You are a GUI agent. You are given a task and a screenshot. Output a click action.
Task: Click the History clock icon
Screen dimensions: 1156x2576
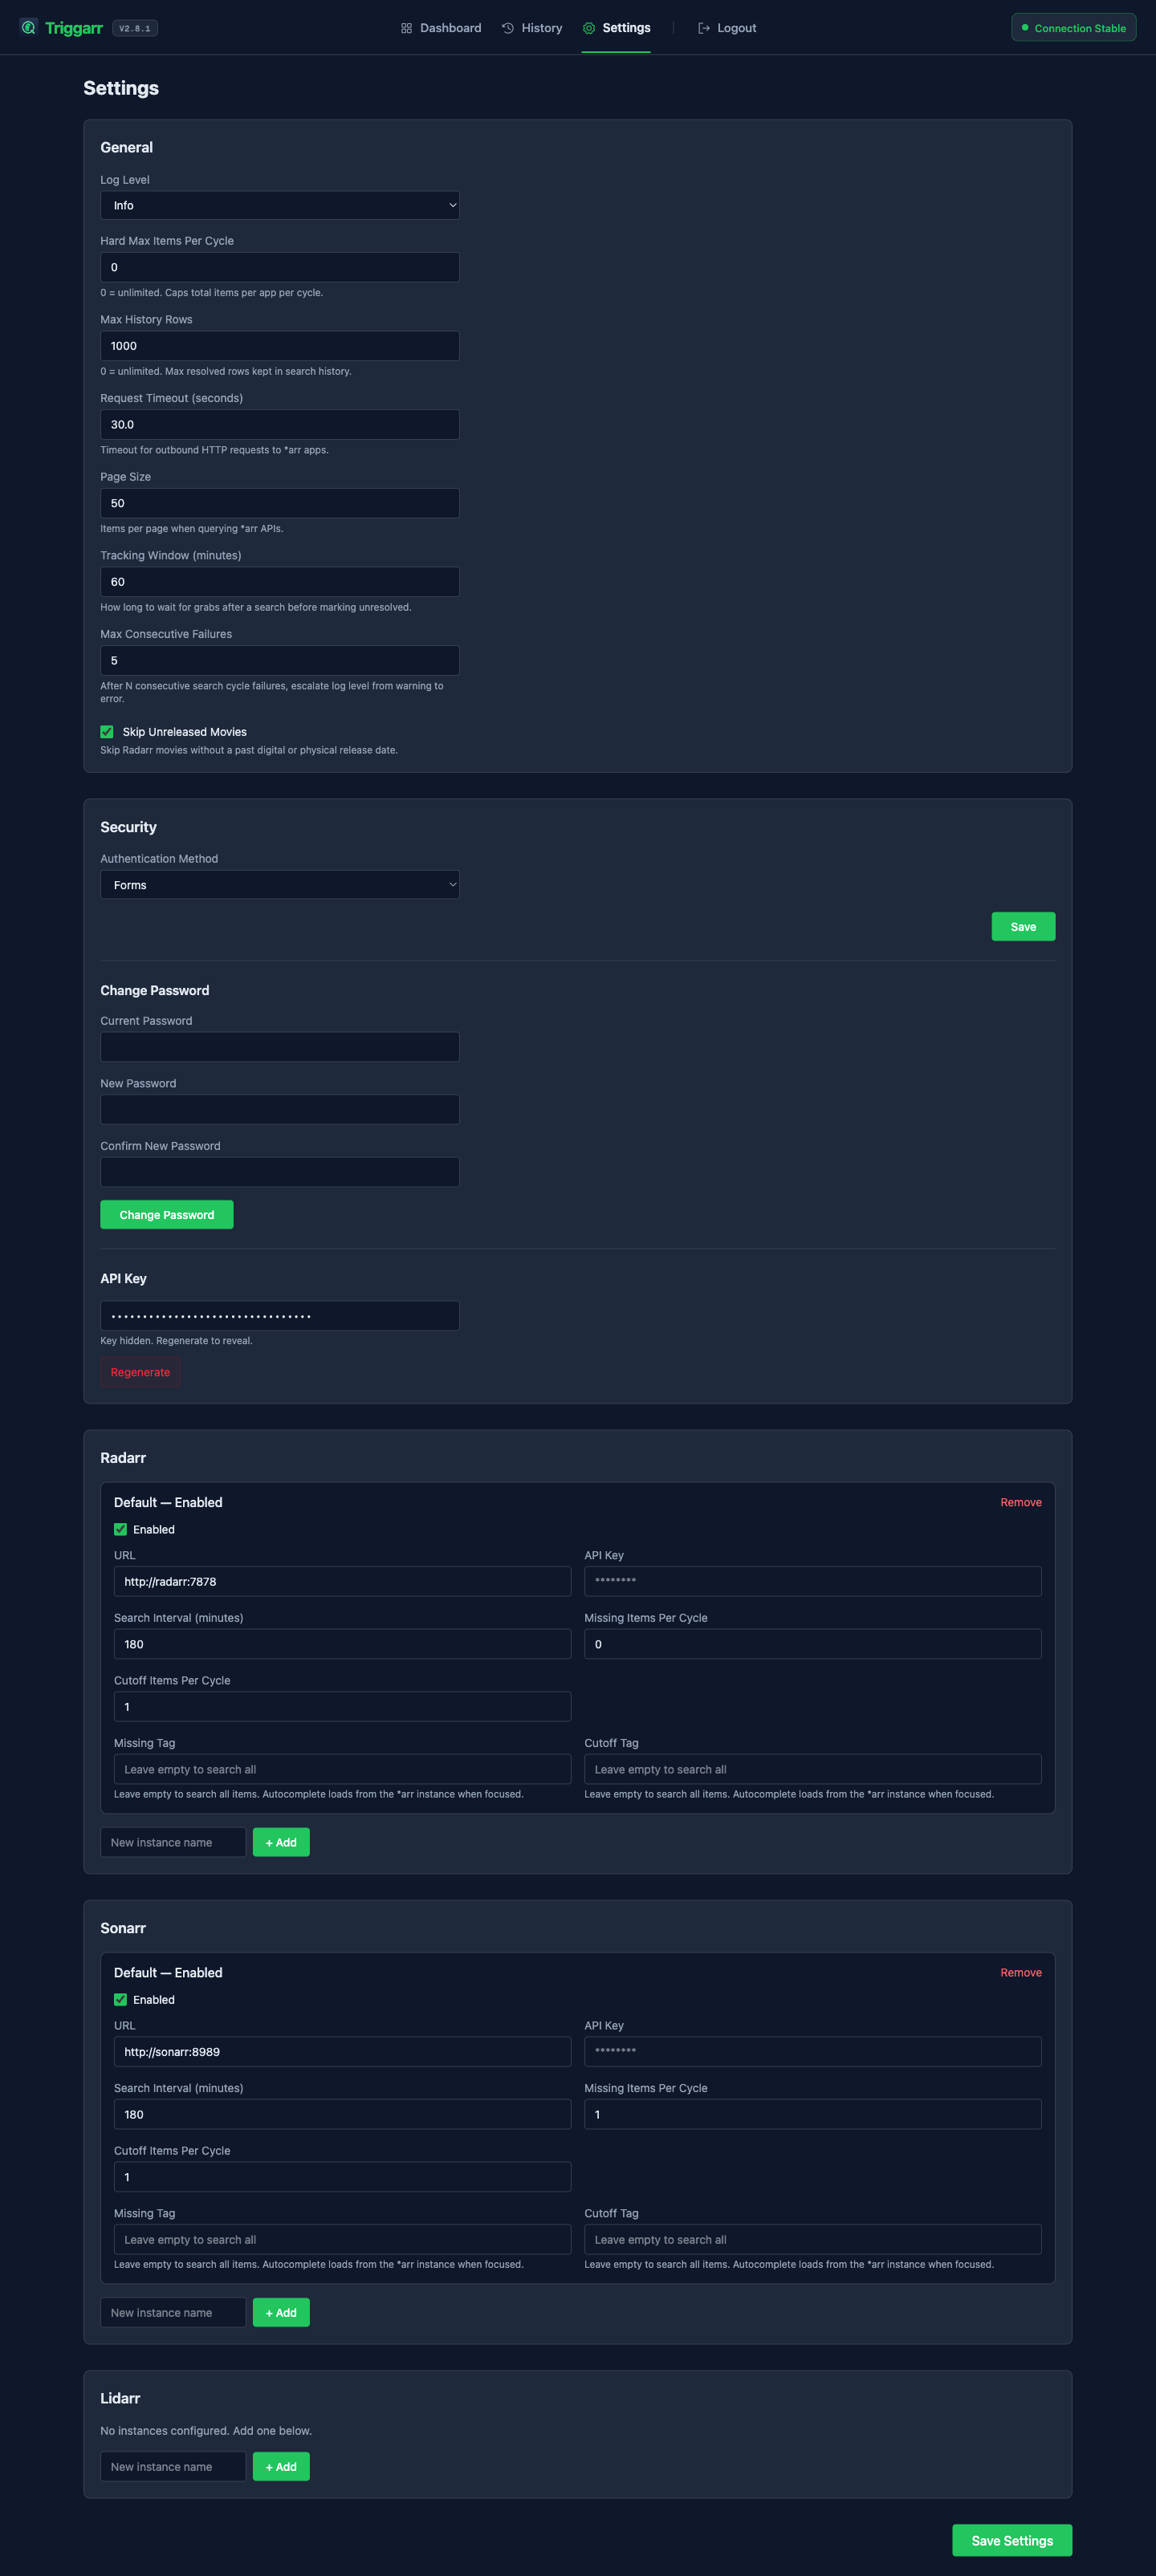508,28
